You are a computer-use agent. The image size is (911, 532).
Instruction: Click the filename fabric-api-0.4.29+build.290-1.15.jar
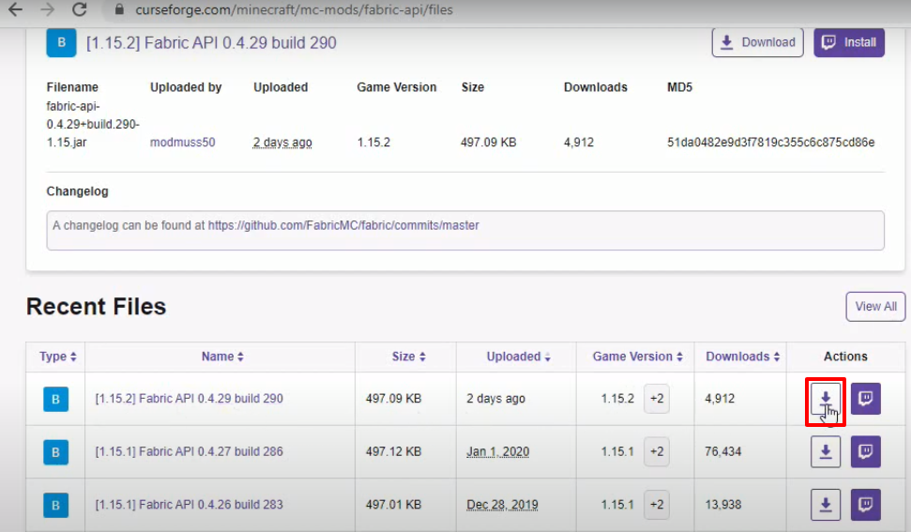pyautogui.click(x=92, y=124)
